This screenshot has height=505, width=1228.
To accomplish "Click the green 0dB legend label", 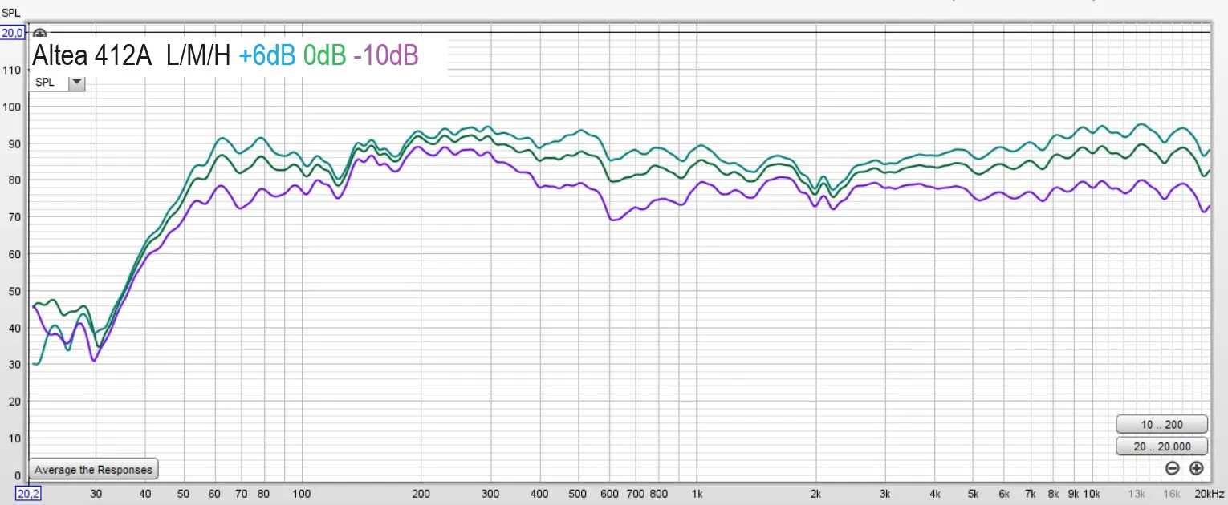I will (324, 55).
